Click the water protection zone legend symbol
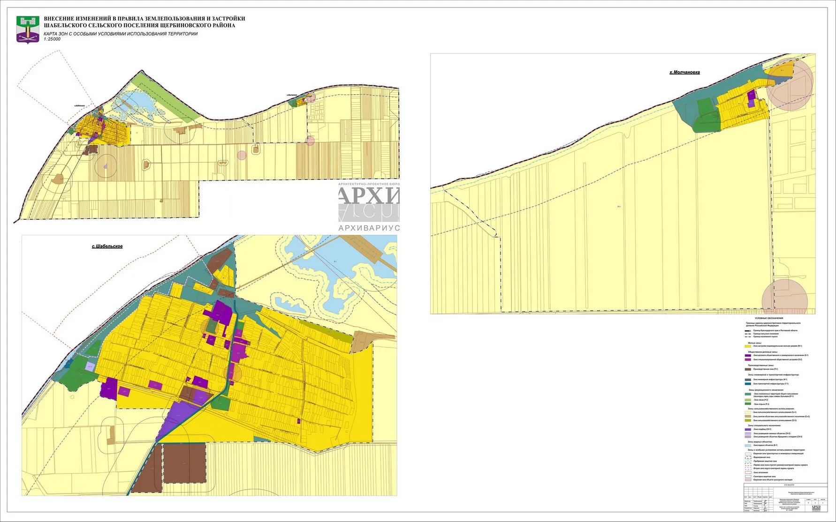This screenshot has width=836, height=522. [x=748, y=457]
